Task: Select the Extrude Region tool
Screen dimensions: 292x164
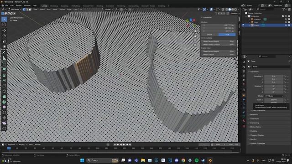Action: pos(4,70)
